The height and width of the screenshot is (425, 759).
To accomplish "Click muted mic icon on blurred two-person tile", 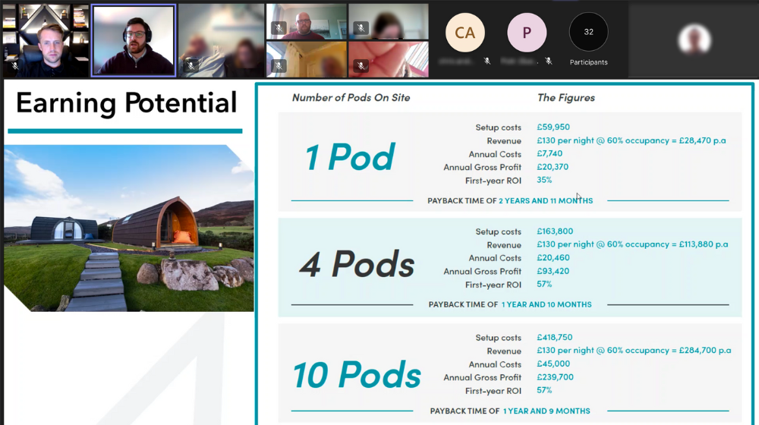I will click(x=191, y=65).
